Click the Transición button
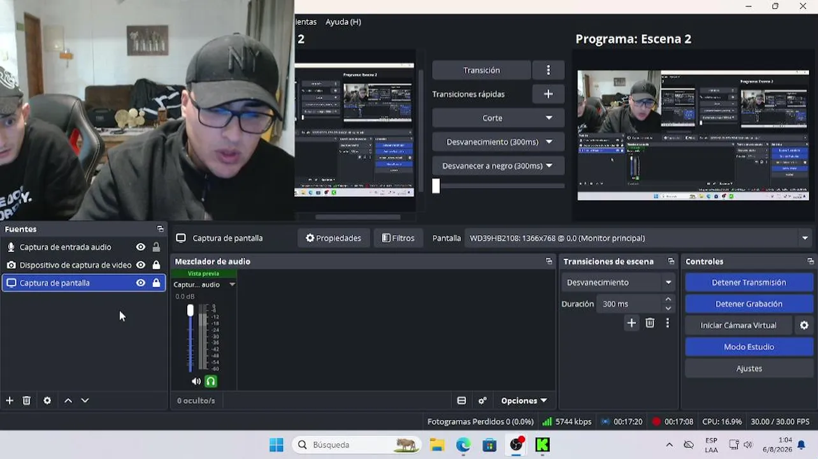Screen dimensions: 818x459 click(x=482, y=70)
